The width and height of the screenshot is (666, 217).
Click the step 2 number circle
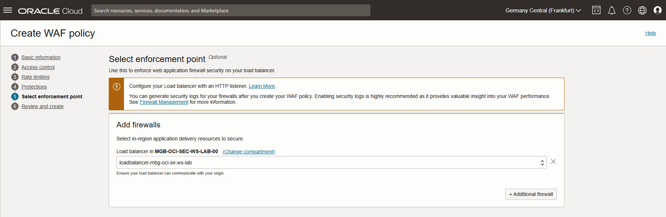(x=15, y=67)
